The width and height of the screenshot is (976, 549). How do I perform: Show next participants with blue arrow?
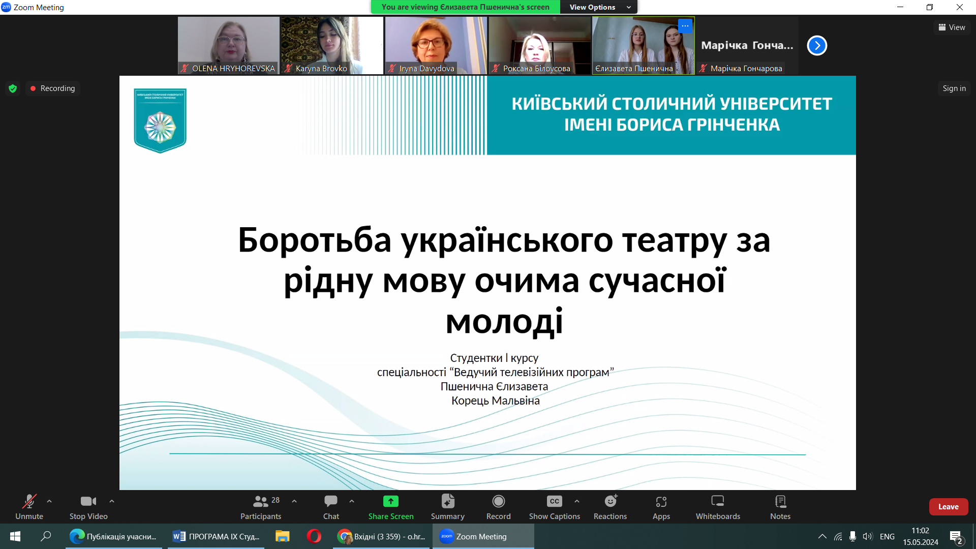click(817, 46)
